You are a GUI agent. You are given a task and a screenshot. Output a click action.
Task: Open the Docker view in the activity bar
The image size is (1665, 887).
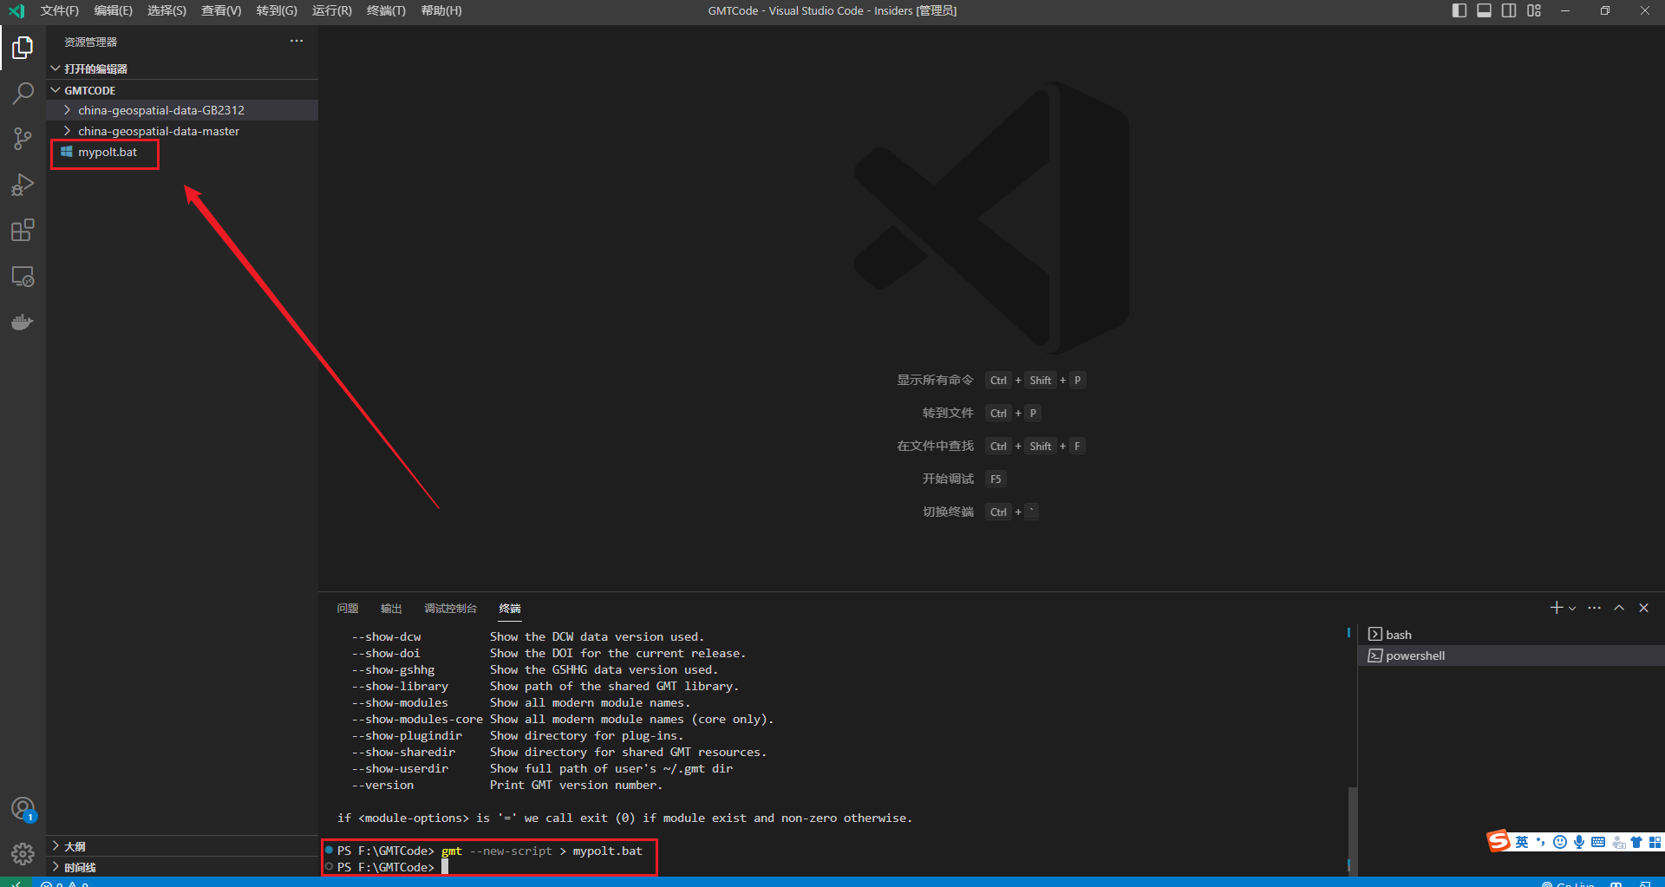pyautogui.click(x=23, y=323)
